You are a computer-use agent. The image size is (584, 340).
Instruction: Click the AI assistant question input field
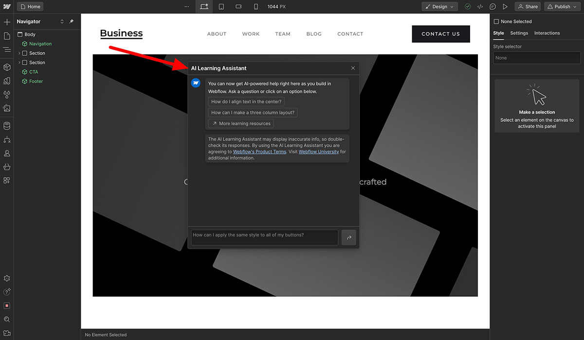click(264, 237)
